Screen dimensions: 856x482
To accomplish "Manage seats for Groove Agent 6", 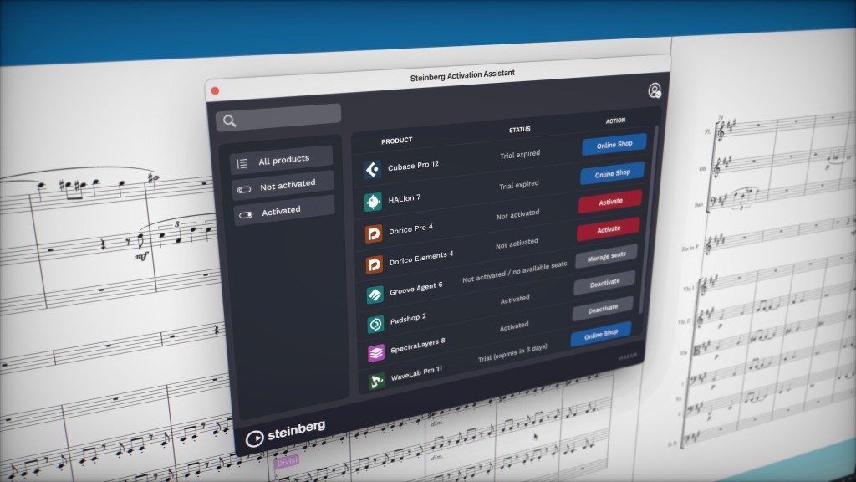I will click(606, 257).
